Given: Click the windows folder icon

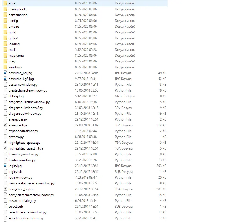Looking at the screenshot, I should tap(5, 67).
